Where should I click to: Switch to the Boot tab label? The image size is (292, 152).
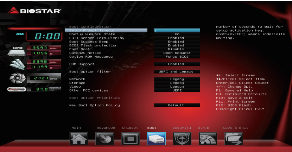point(152,128)
